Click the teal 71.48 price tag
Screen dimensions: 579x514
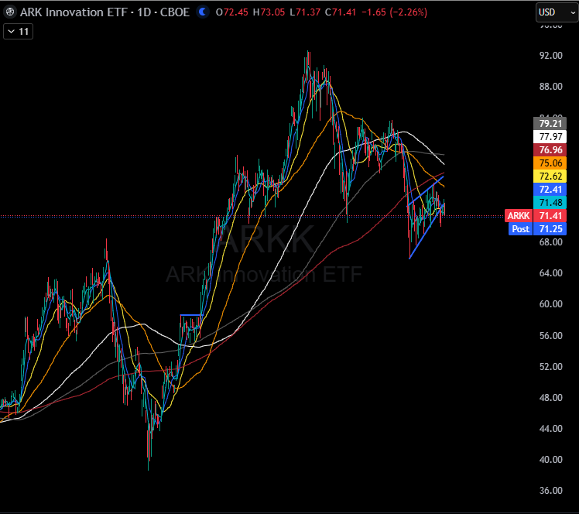(x=550, y=203)
